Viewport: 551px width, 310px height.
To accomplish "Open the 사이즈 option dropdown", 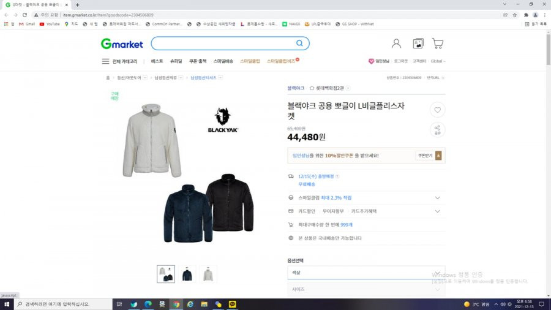I will 366,289.
